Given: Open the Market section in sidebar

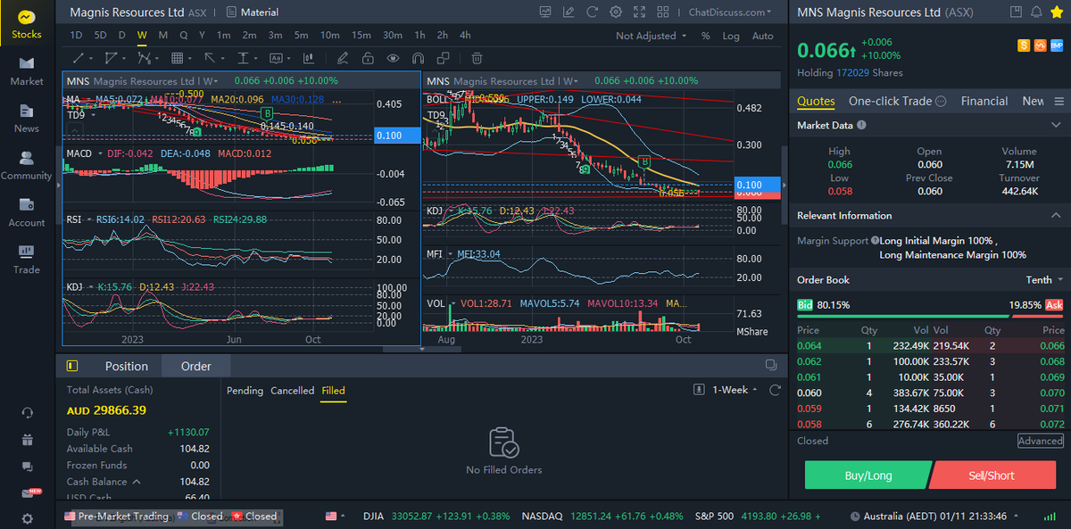Looking at the screenshot, I should point(26,71).
